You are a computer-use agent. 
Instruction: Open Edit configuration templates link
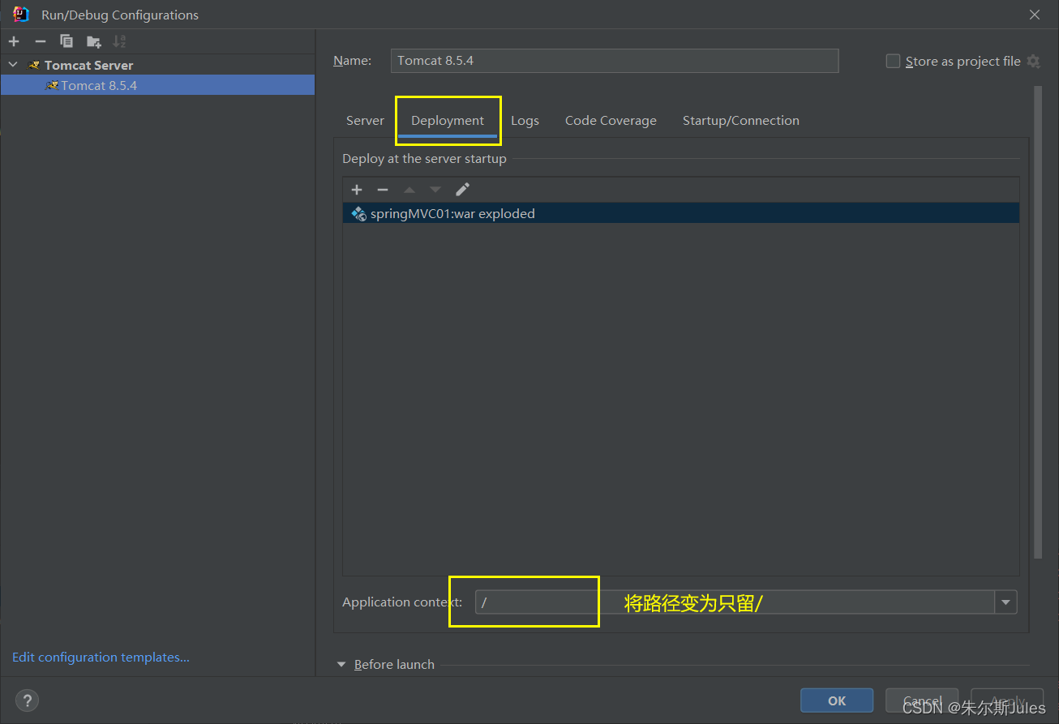pyautogui.click(x=101, y=658)
